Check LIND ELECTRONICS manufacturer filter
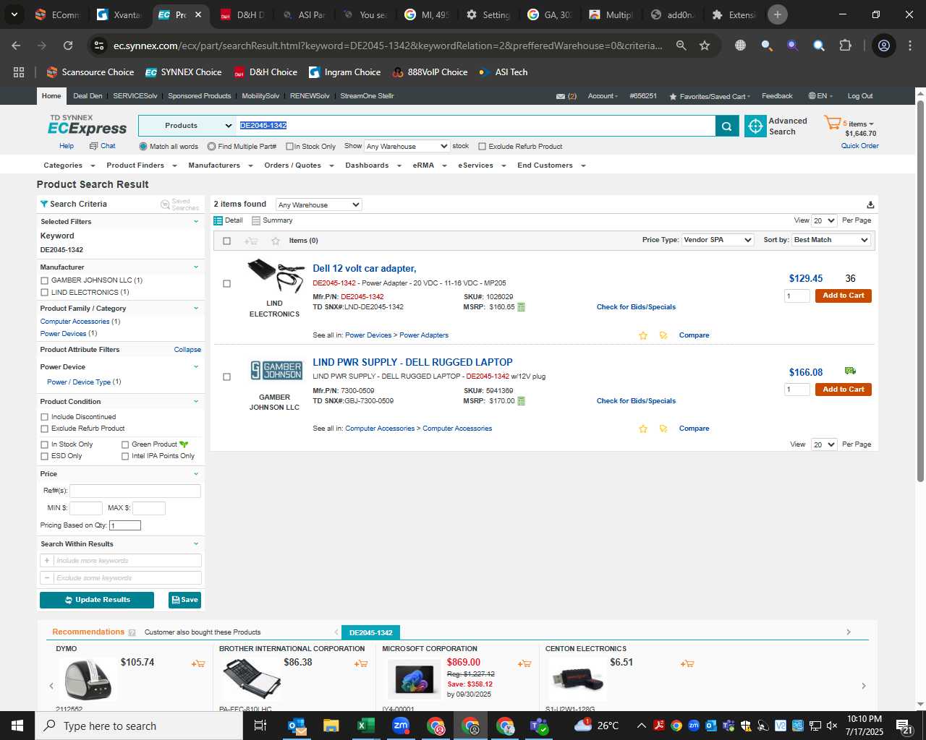Screen dimensions: 926x740 pos(45,293)
